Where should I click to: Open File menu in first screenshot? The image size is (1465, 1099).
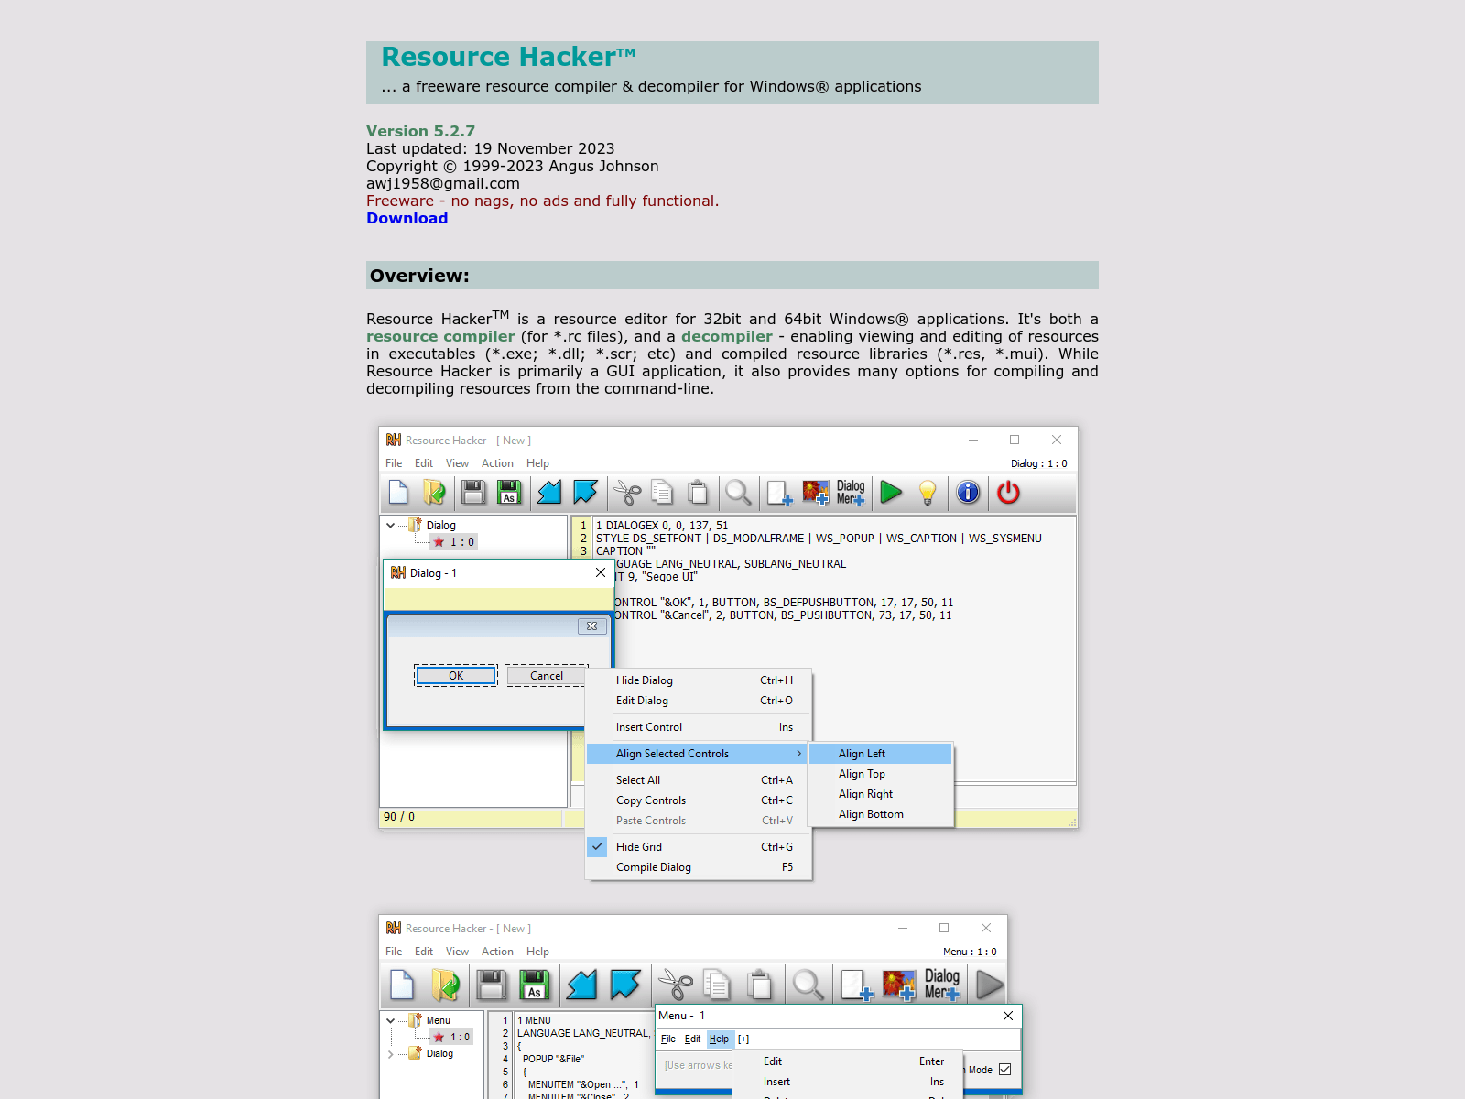394,463
